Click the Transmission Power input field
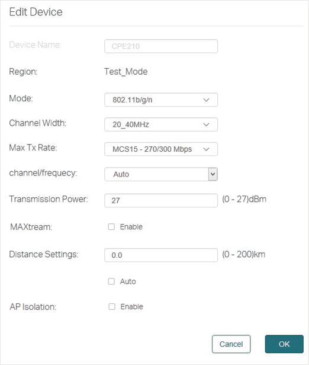The image size is (309, 365). point(161,200)
